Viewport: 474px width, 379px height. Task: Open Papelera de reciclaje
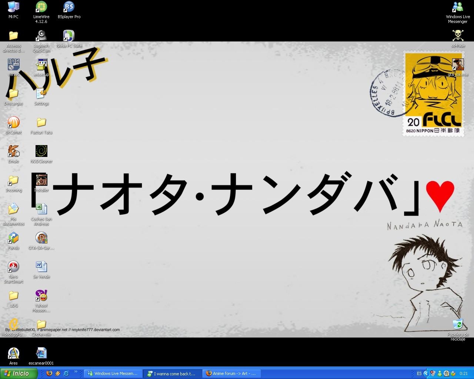(458, 330)
